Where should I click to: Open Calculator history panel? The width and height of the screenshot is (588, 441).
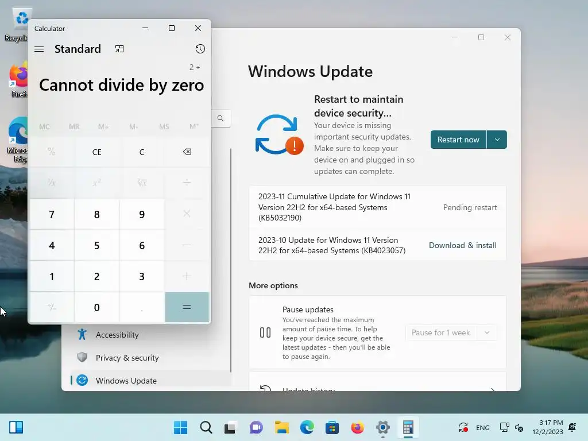pos(200,49)
